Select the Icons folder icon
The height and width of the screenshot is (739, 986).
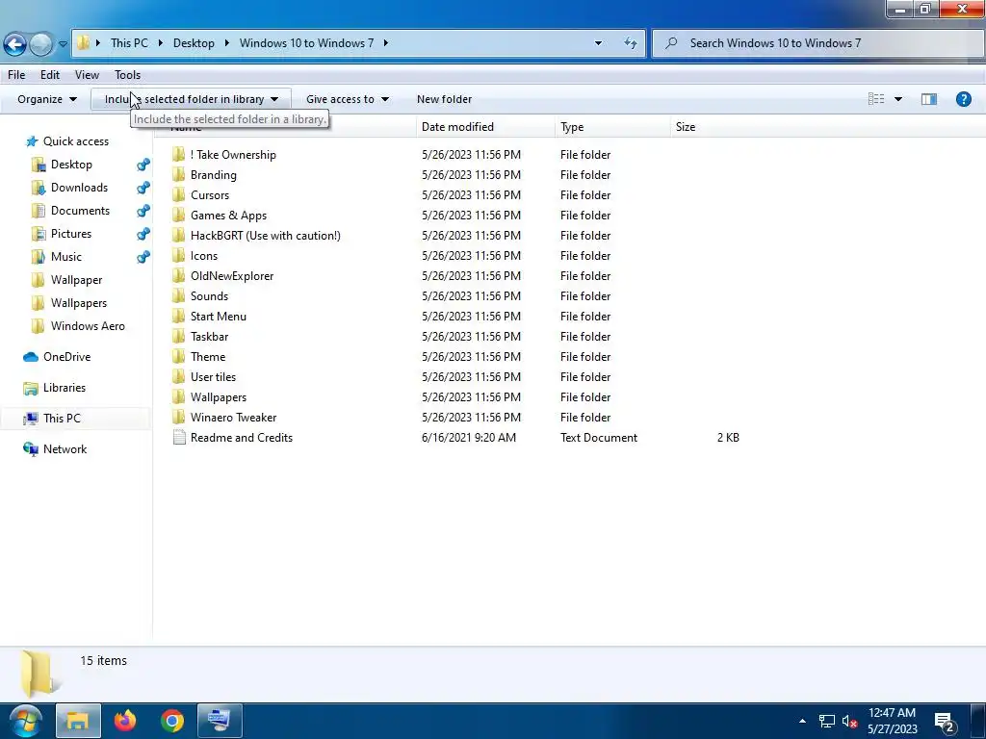[178, 256]
